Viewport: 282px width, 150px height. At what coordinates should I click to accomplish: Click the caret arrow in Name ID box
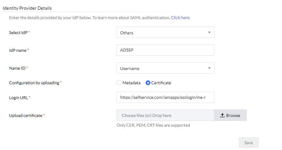pos(209,68)
